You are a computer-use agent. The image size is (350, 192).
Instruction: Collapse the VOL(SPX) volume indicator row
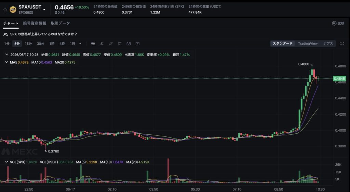click(6, 162)
